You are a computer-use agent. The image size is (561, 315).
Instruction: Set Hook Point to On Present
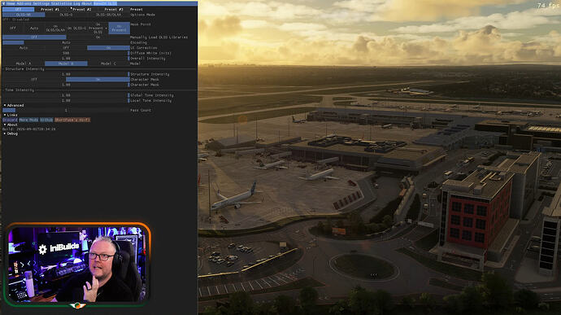pos(120,28)
